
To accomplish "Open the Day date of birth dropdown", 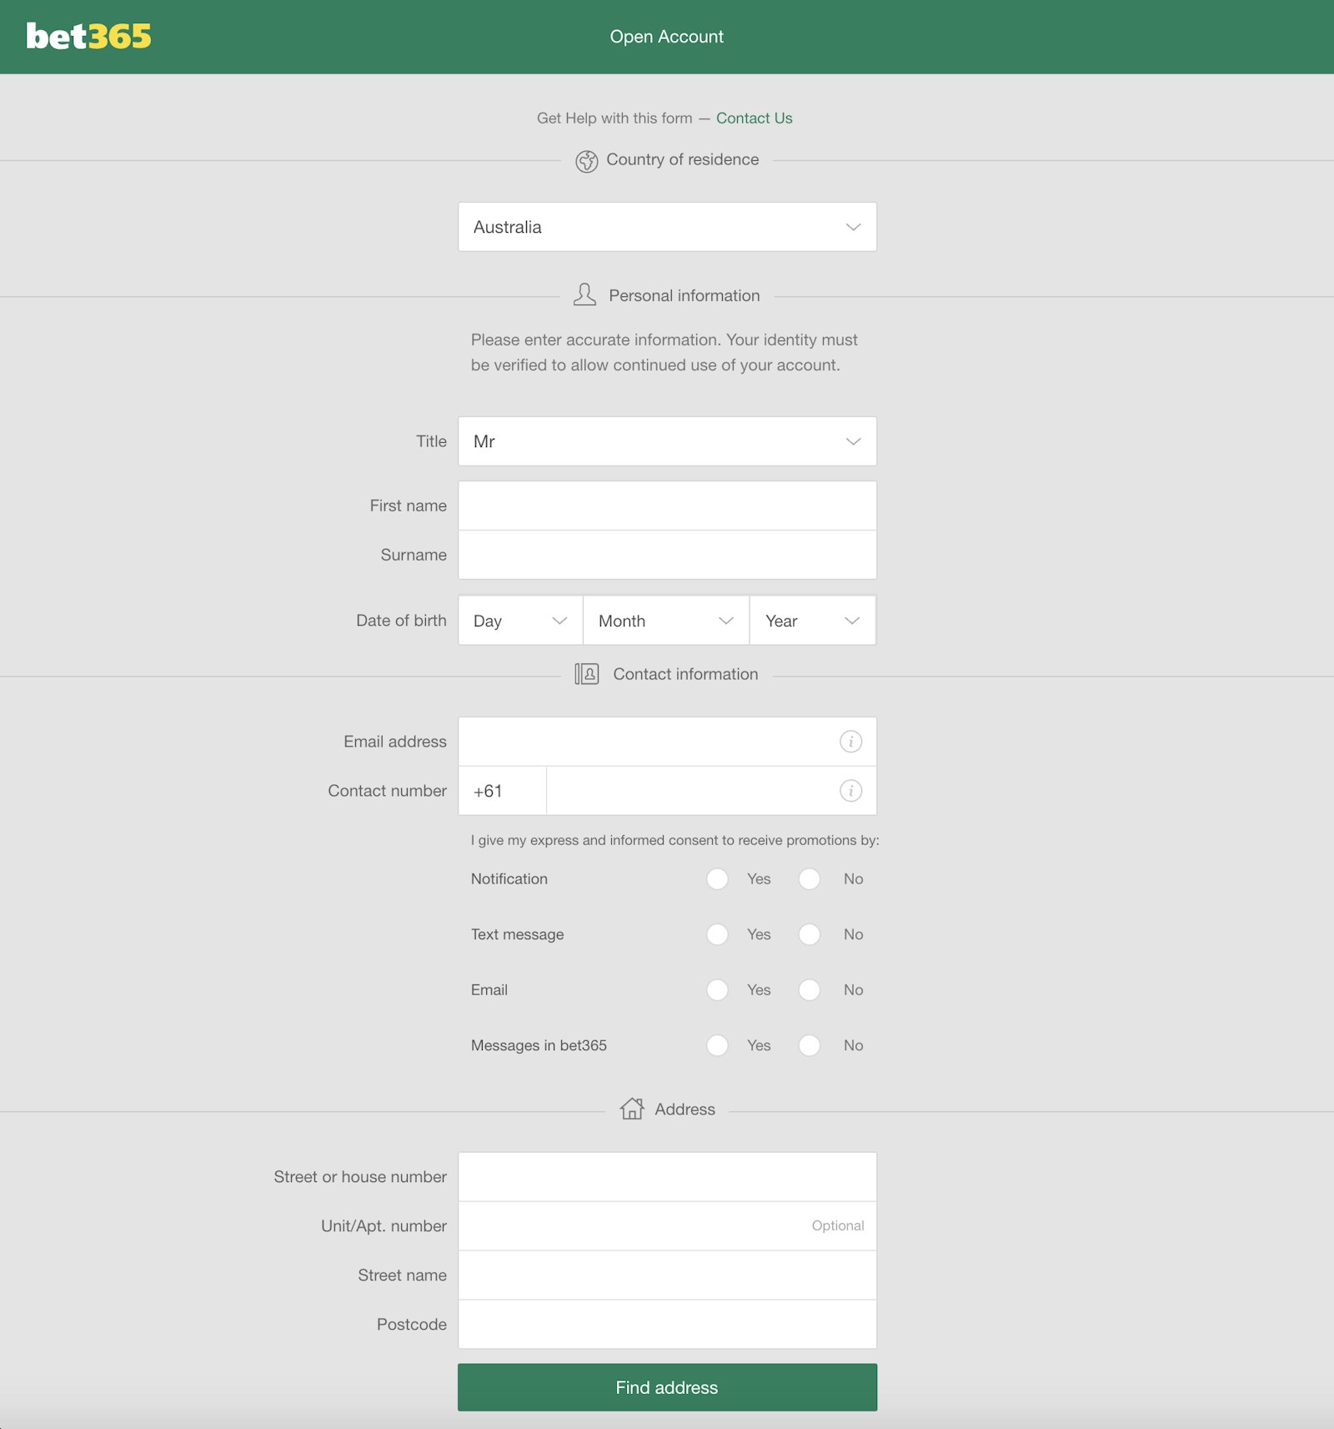I will [x=519, y=621].
